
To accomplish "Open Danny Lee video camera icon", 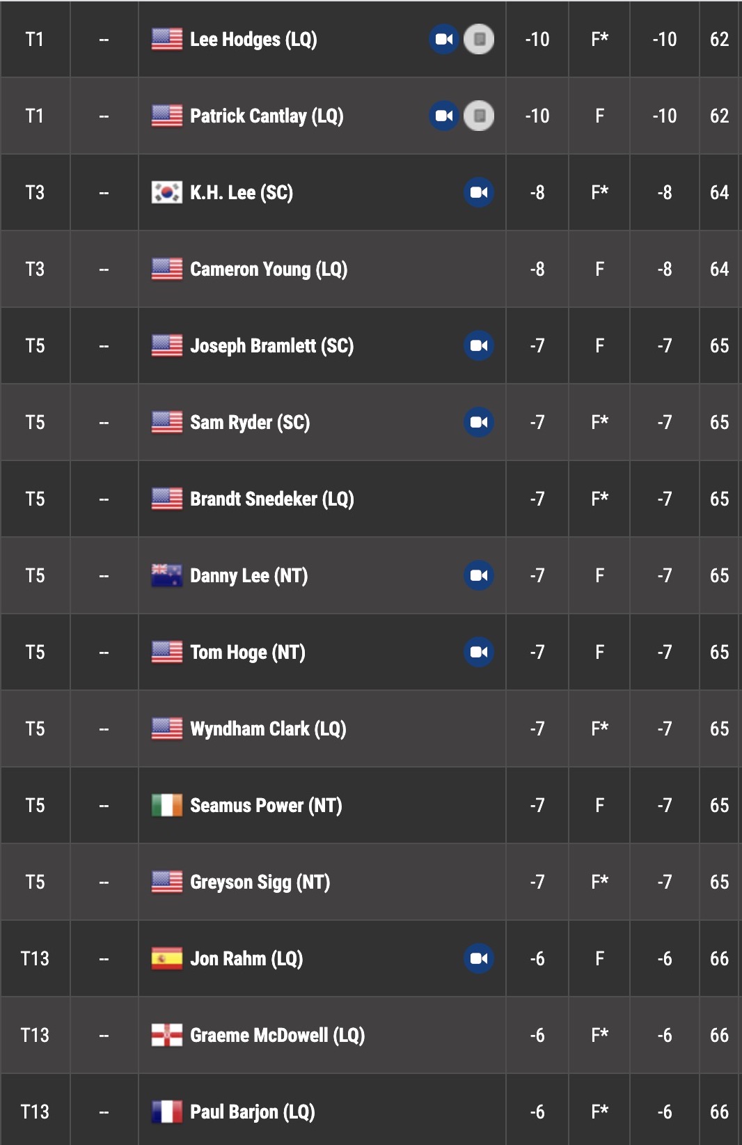I will (479, 575).
